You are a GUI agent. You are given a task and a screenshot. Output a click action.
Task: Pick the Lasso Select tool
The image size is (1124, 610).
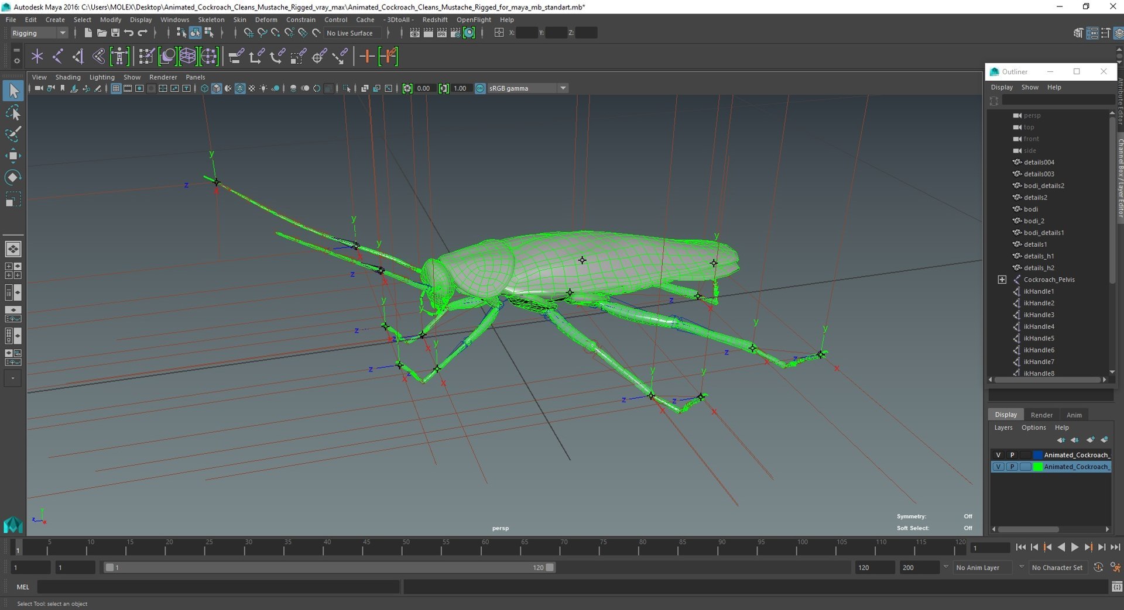point(13,112)
